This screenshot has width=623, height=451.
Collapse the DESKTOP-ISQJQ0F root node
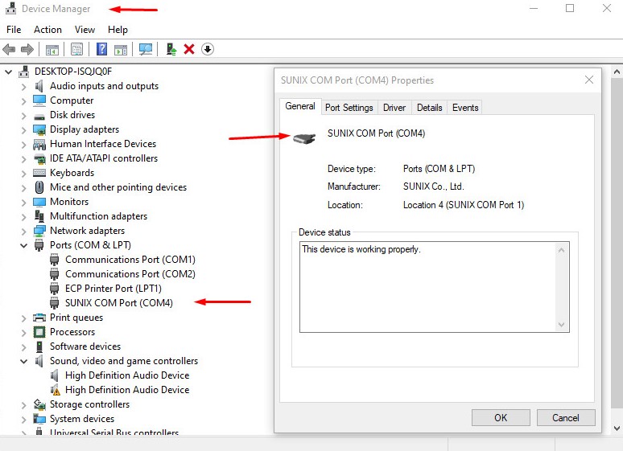(x=8, y=72)
